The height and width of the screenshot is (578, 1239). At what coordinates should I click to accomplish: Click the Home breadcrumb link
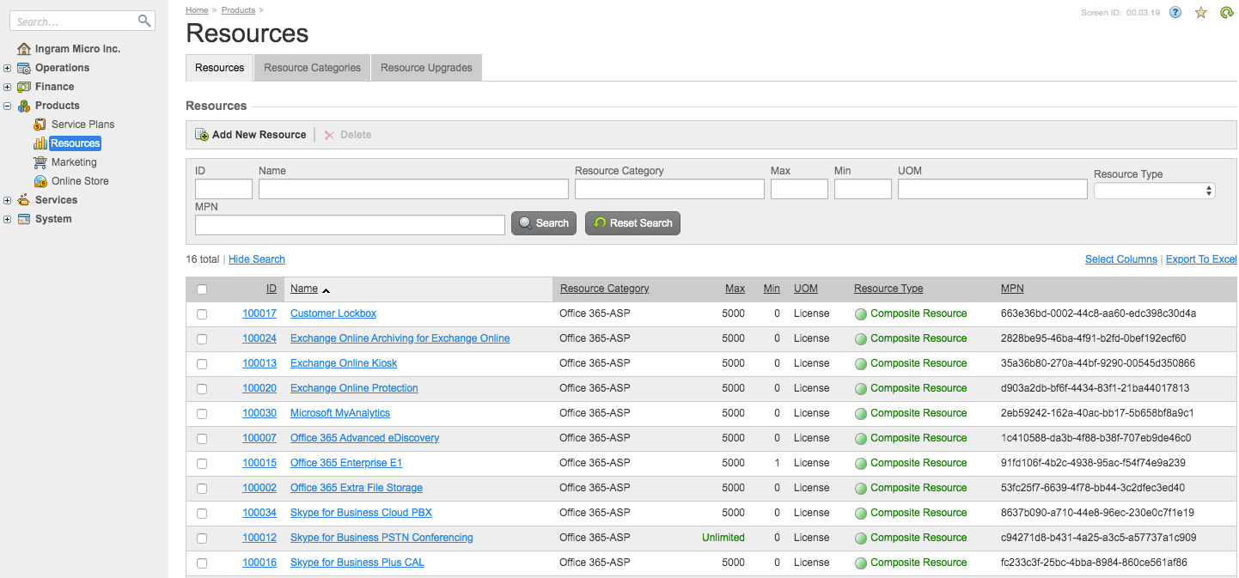[x=197, y=10]
